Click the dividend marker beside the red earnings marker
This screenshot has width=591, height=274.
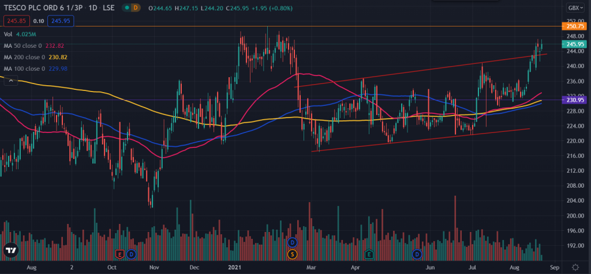point(131,254)
